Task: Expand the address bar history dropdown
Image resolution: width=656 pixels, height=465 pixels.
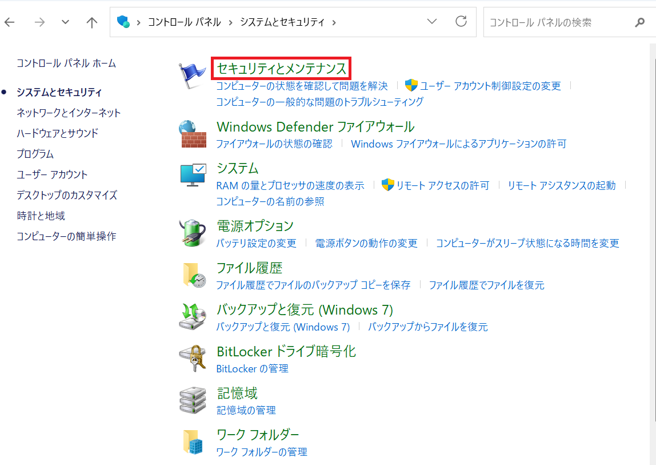Action: [432, 22]
